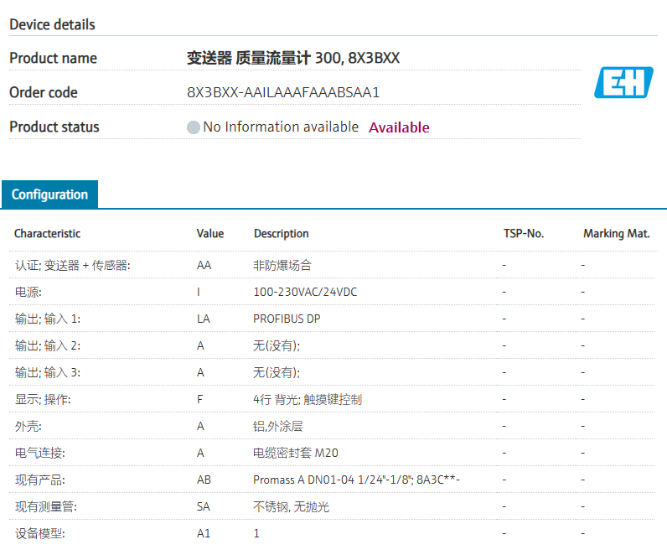
Task: Click the TSP-No. column header
Action: (524, 234)
